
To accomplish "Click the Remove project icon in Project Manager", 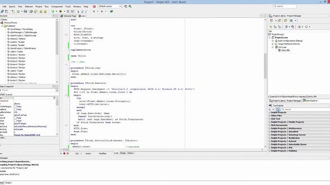I will [279, 21].
